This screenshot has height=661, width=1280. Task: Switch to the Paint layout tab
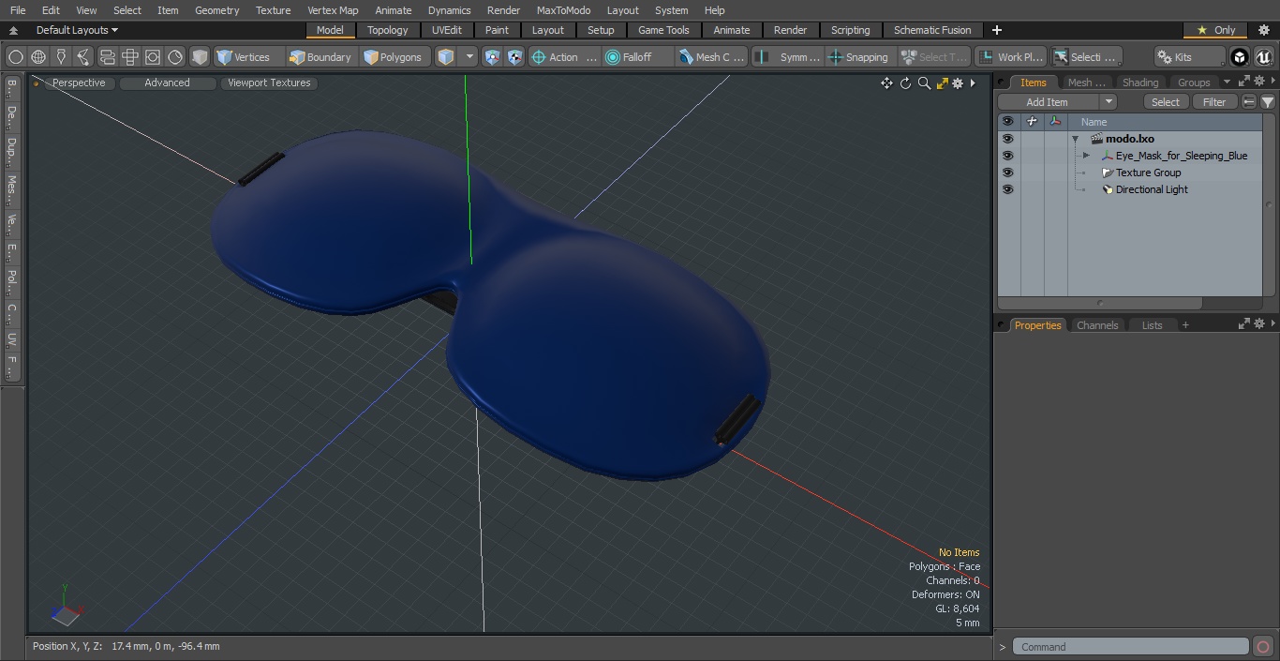pos(498,30)
